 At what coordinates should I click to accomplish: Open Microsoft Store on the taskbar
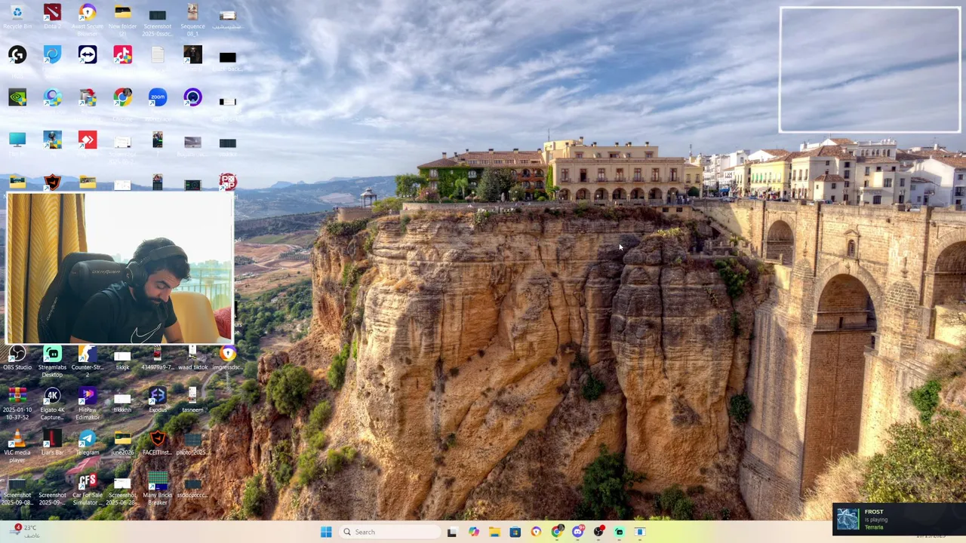point(515,532)
